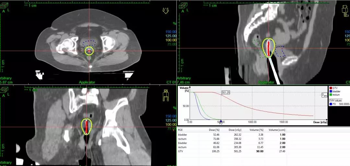Click the Applicator label below the sagittal view
The height and width of the screenshot is (166, 350).
pos(266,82)
